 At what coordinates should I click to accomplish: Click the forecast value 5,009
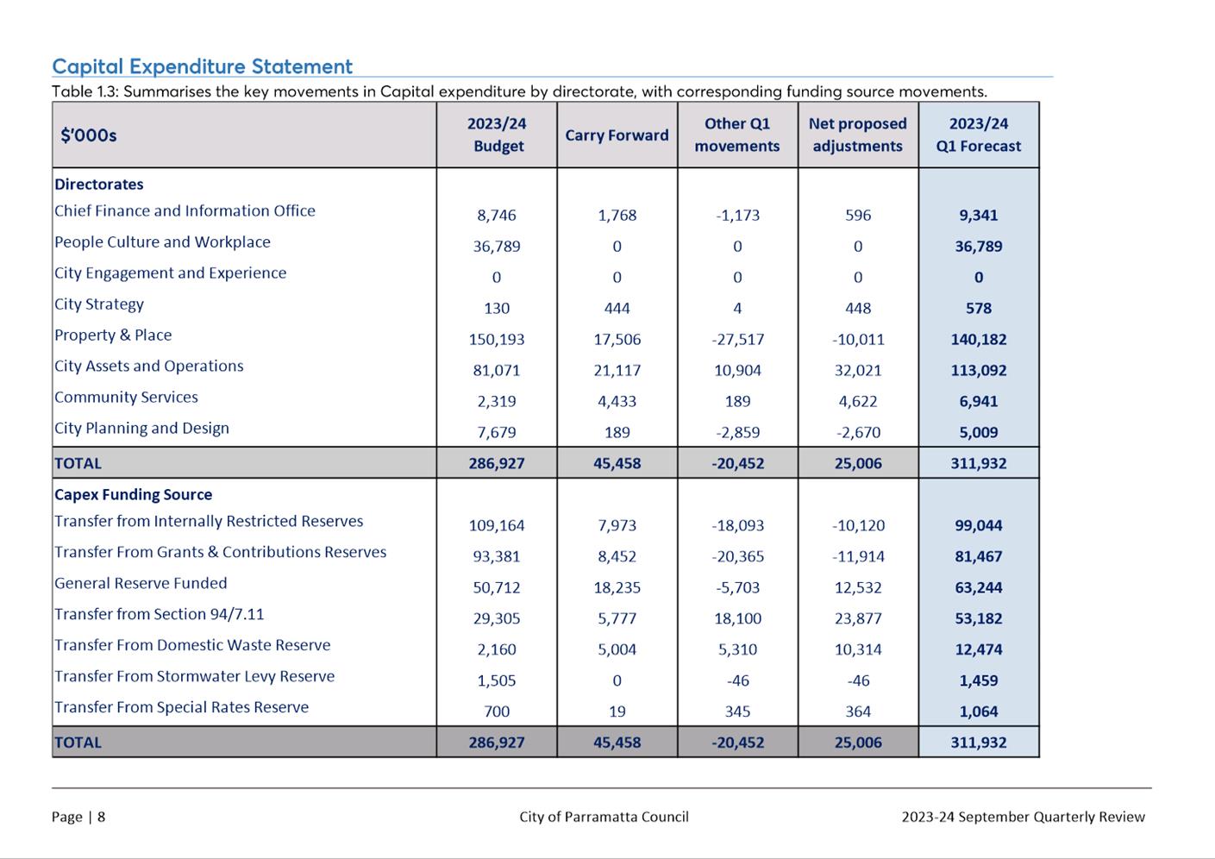coord(979,433)
